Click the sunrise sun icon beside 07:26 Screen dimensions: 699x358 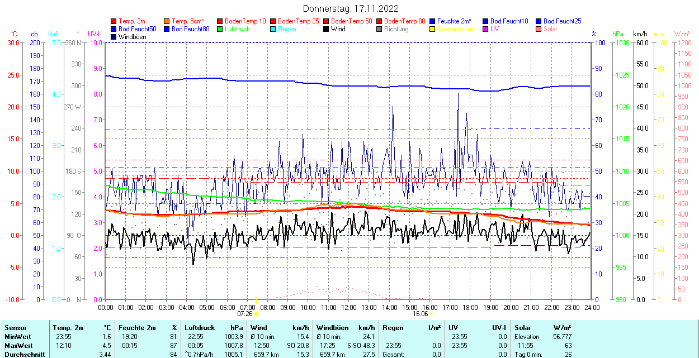click(256, 314)
